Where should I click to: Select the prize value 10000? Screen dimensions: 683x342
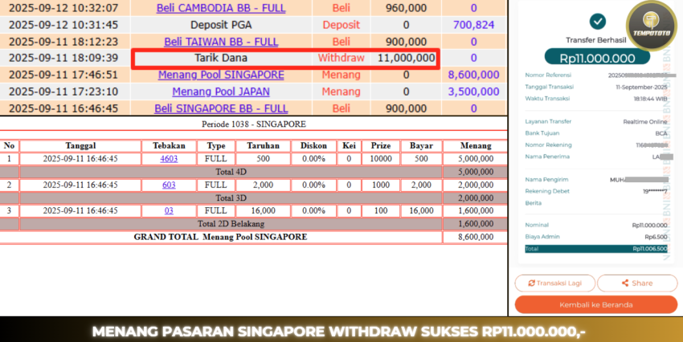coord(381,159)
